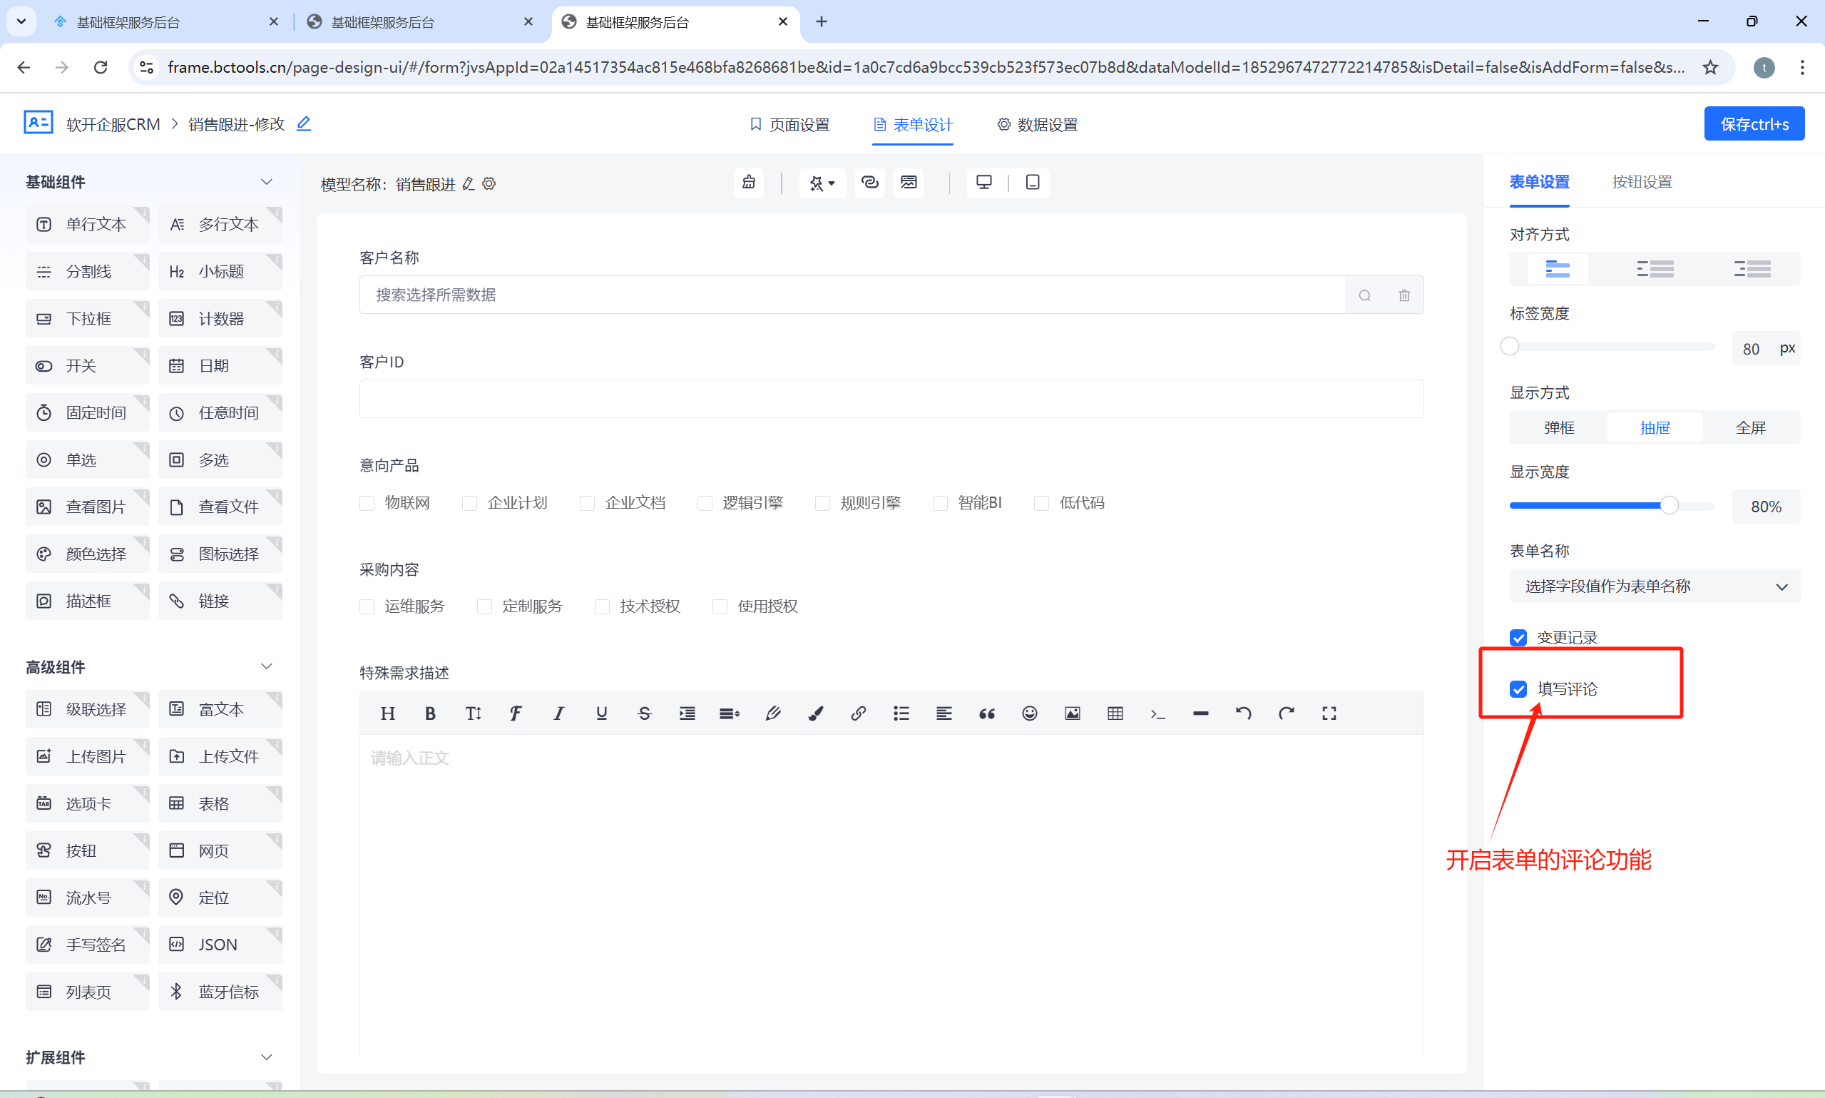Toggle underline in editor toolbar

[602, 713]
